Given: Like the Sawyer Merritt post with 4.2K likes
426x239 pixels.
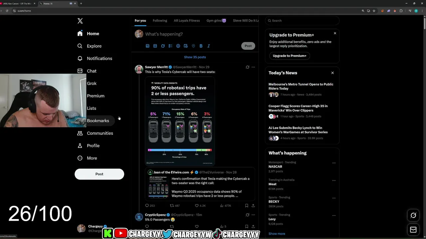Looking at the screenshot, I should pyautogui.click(x=200, y=206).
